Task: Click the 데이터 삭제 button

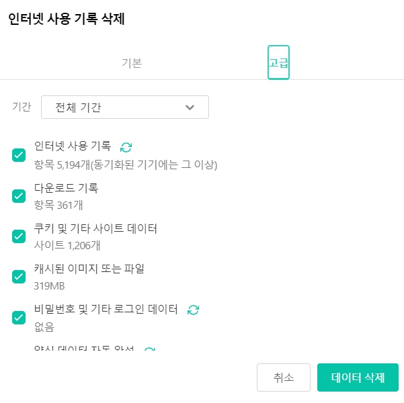Action: (x=358, y=377)
